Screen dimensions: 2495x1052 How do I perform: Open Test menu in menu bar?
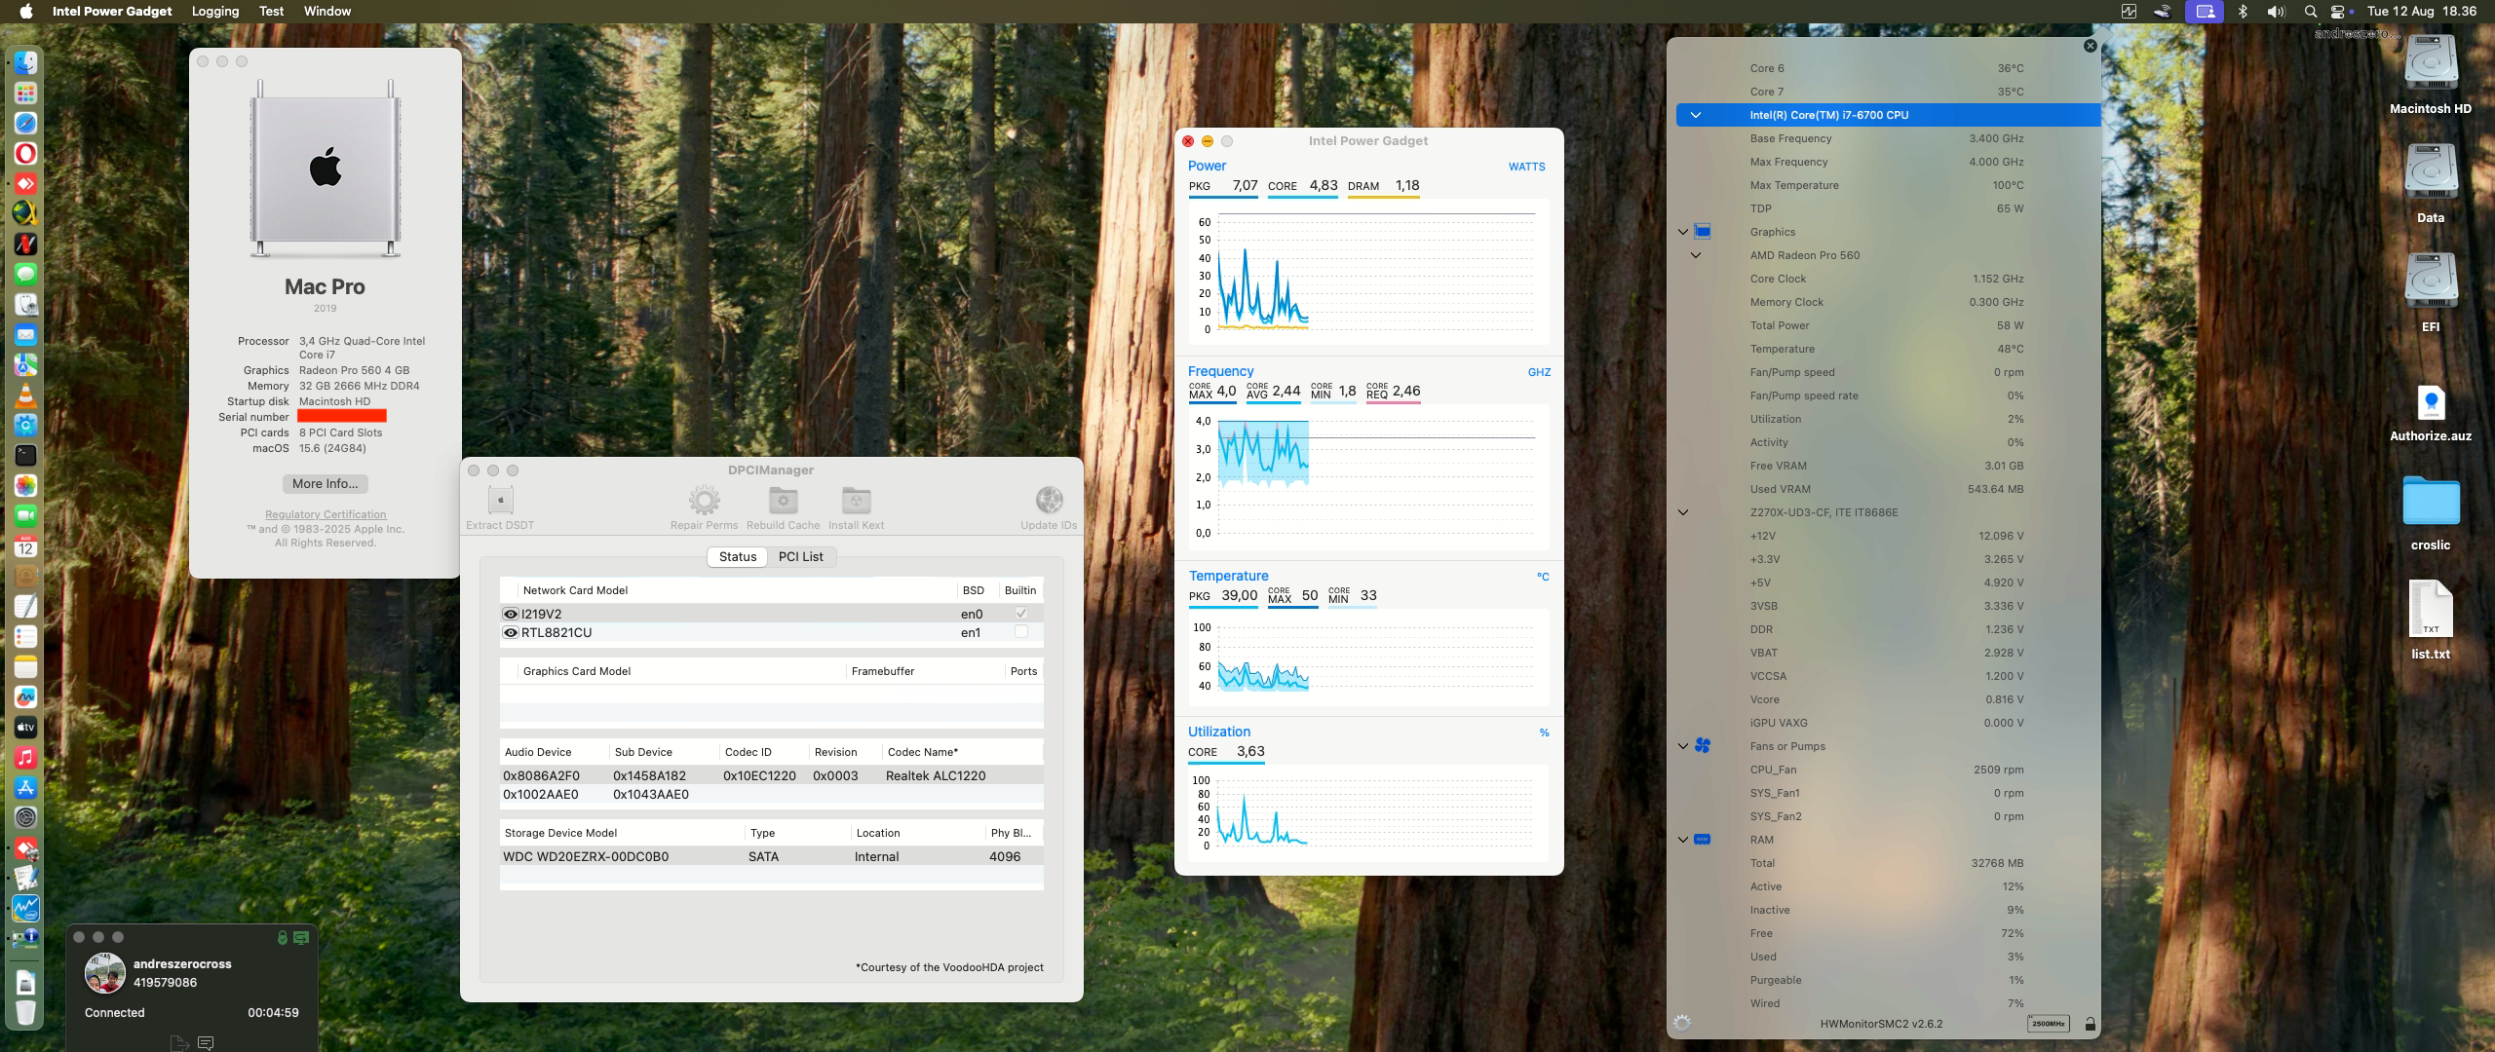[271, 12]
